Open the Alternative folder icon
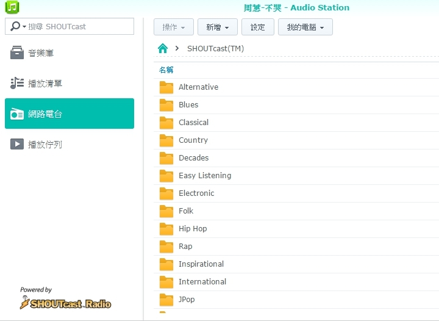439x321 pixels. [x=166, y=87]
